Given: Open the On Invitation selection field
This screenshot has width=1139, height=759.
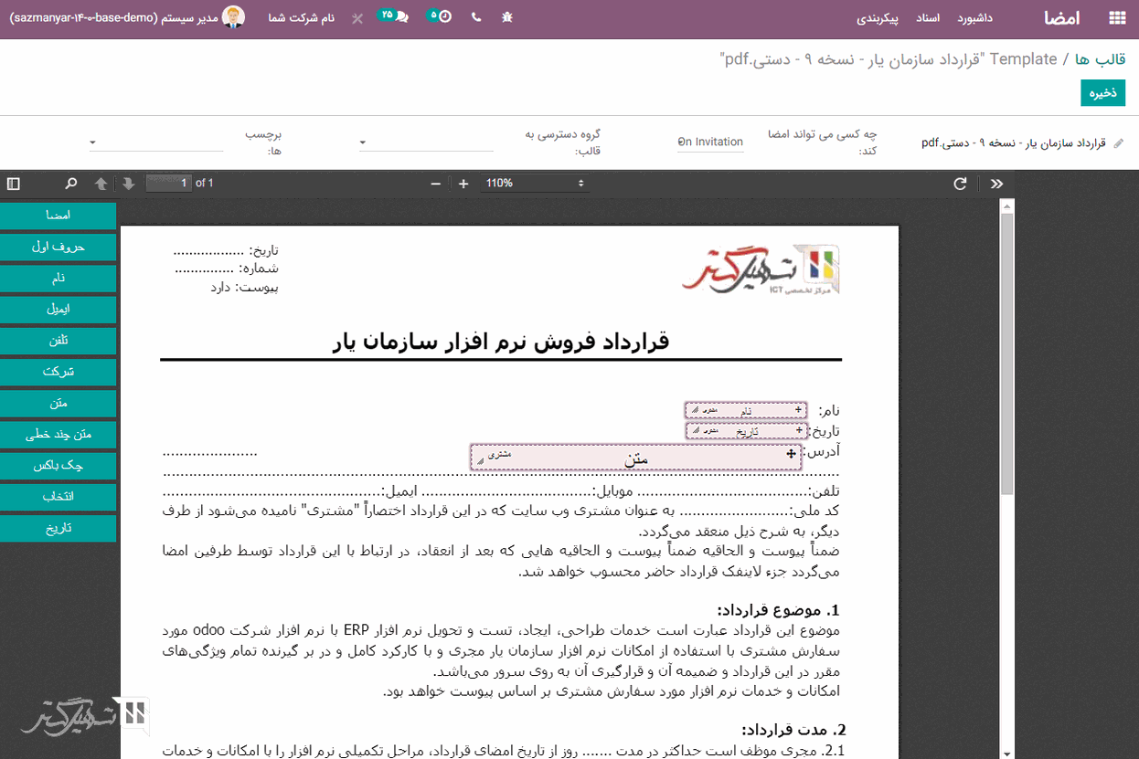Looking at the screenshot, I should pos(710,142).
